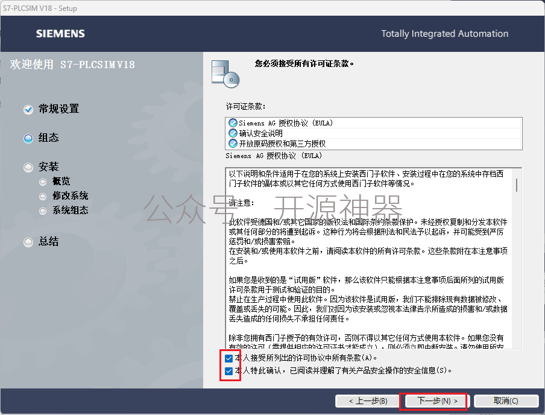Click the 常规设置 step label

tap(58, 109)
